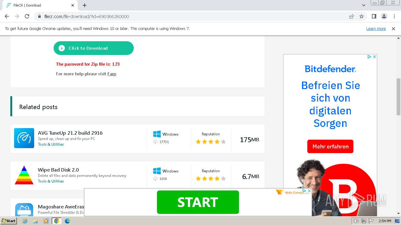Open a new browser tab
The width and height of the screenshot is (401, 225).
pyautogui.click(x=85, y=5)
